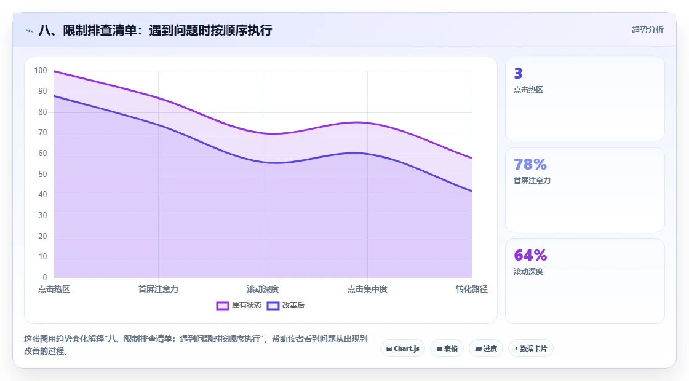Open the 首屏注意力 card showing 78%

coord(585,190)
